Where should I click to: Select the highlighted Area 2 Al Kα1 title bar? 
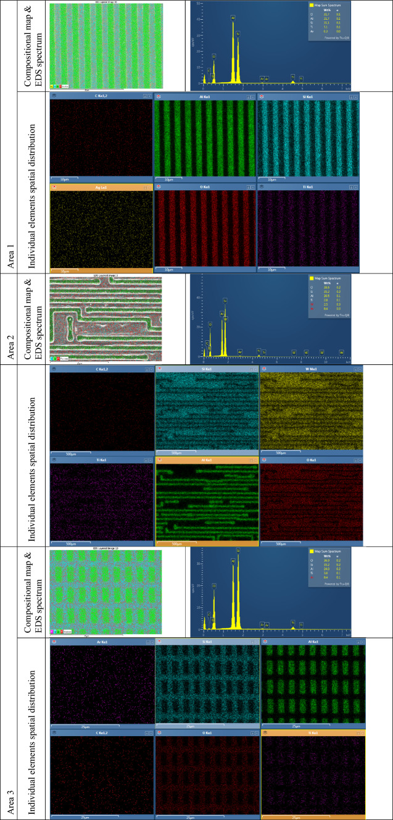point(207,460)
